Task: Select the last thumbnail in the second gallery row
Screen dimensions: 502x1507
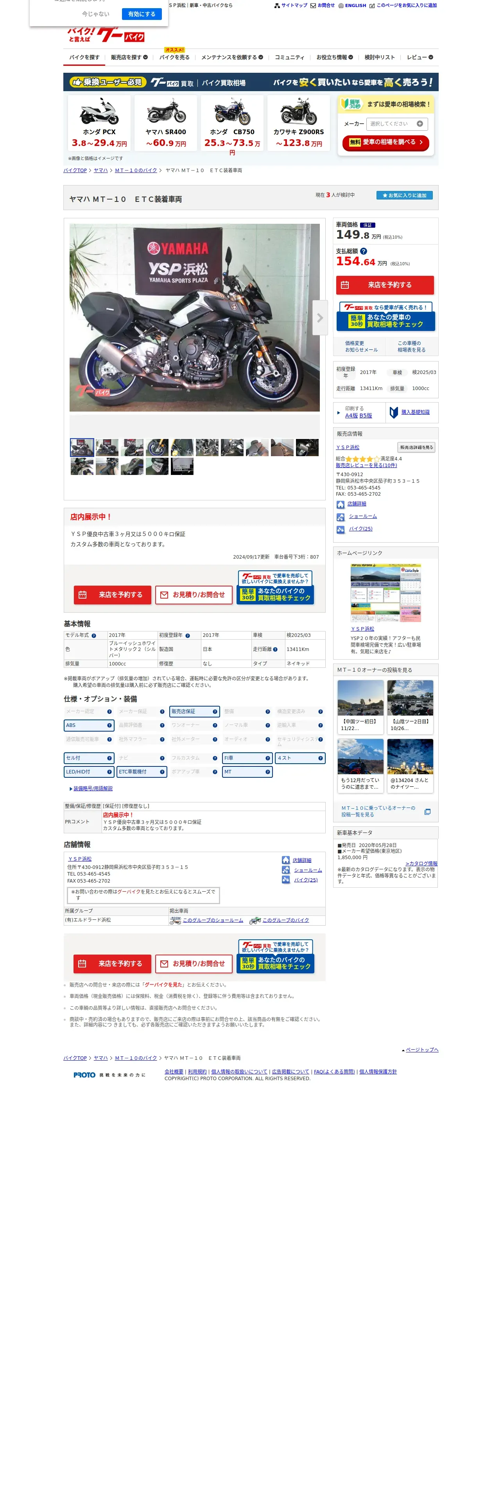Action: (182, 466)
